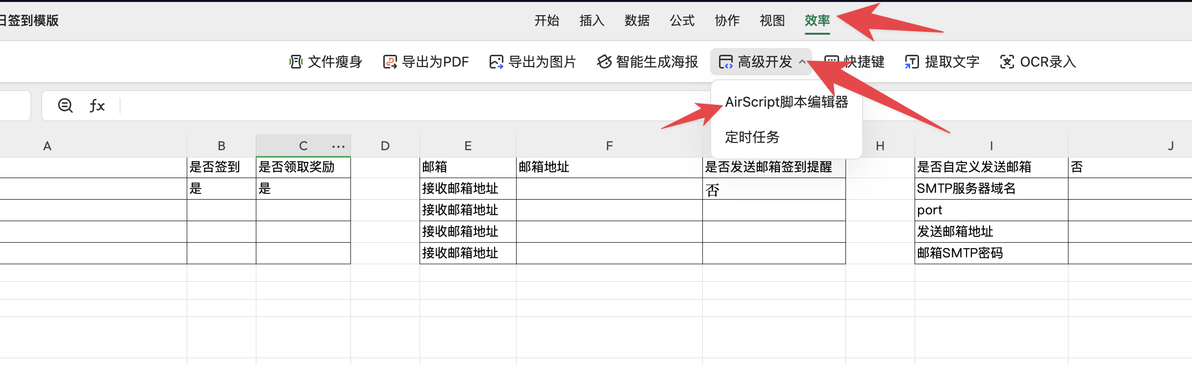Open column C three-dots options
The width and height of the screenshot is (1192, 365).
(x=338, y=146)
